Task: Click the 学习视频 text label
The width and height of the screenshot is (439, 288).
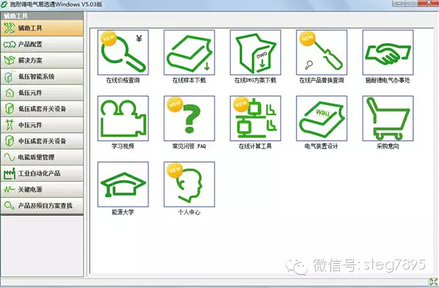Action: (123, 147)
